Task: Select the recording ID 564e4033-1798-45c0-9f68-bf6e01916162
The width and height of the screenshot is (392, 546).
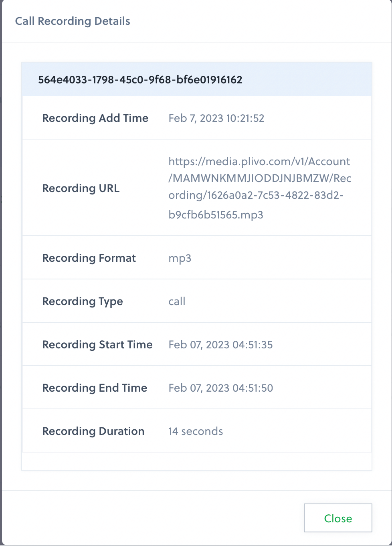Action: tap(140, 79)
